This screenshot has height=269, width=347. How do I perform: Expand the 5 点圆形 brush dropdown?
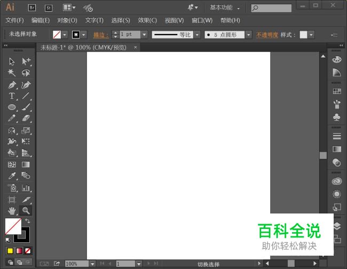[x=248, y=35]
